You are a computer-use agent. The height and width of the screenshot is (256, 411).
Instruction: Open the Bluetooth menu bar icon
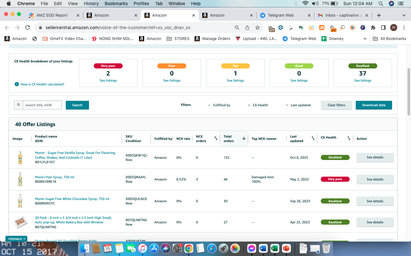pyautogui.click(x=296, y=4)
